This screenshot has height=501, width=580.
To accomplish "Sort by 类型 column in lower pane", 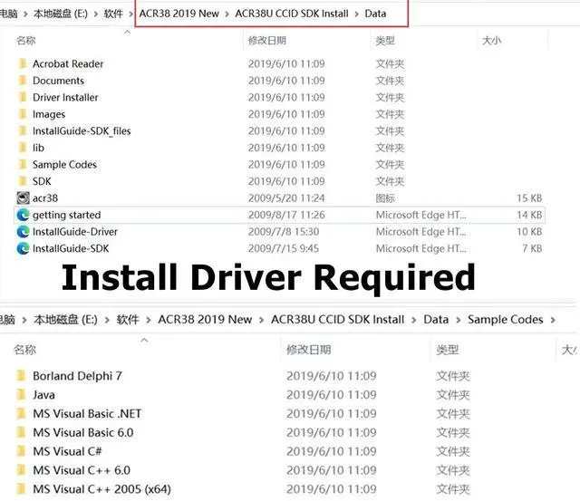I will coord(447,349).
